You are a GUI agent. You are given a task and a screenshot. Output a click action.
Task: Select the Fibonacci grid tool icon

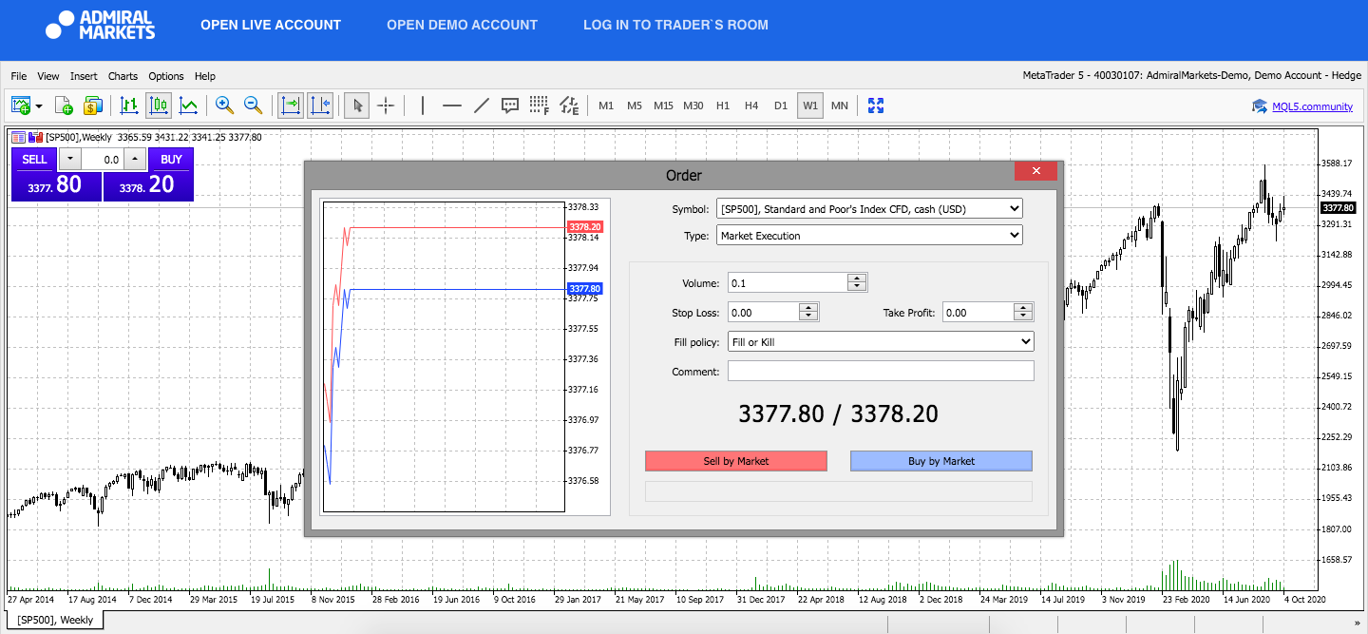pos(540,105)
